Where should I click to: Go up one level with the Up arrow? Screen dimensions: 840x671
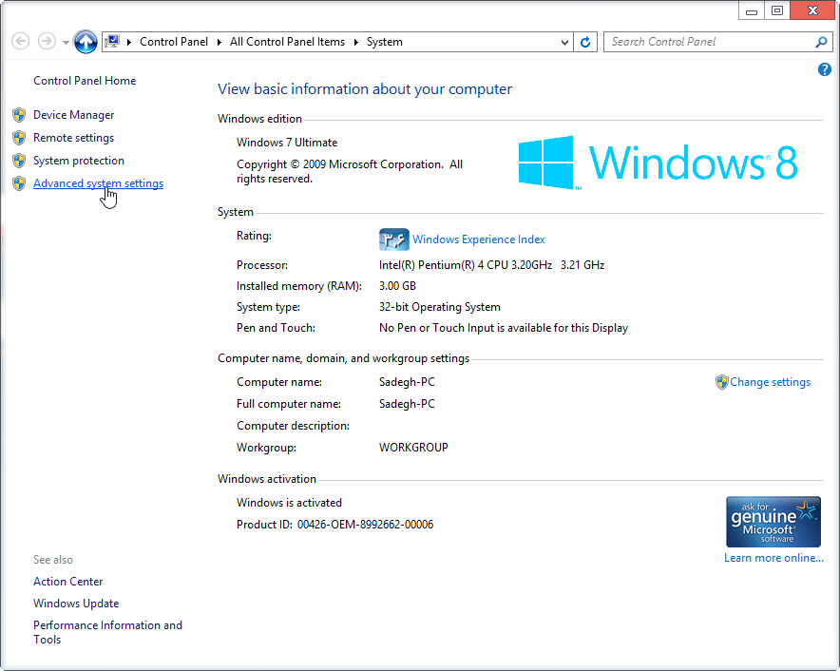pyautogui.click(x=86, y=41)
